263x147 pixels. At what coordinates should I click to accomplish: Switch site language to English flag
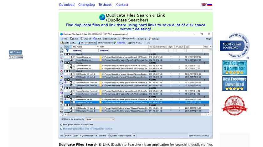click(204, 4)
